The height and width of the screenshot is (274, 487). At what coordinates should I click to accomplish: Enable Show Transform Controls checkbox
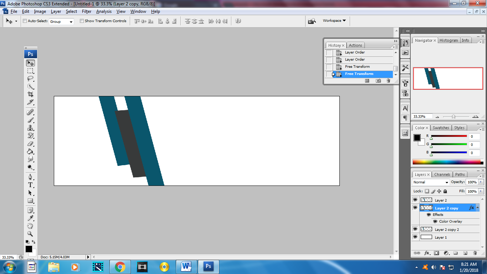[82, 21]
